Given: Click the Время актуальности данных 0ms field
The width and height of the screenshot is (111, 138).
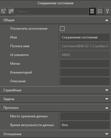Looking at the screenshot, I should coord(85,125).
